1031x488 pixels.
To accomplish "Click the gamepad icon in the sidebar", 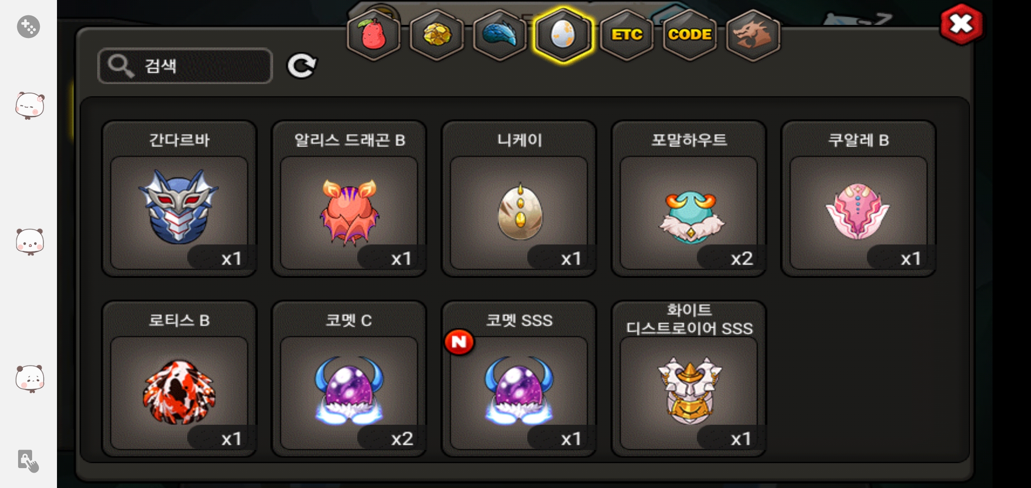I will click(28, 27).
